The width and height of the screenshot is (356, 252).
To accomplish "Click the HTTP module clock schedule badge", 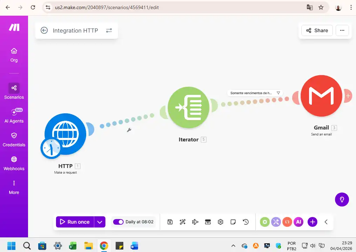I will click(x=51, y=148).
